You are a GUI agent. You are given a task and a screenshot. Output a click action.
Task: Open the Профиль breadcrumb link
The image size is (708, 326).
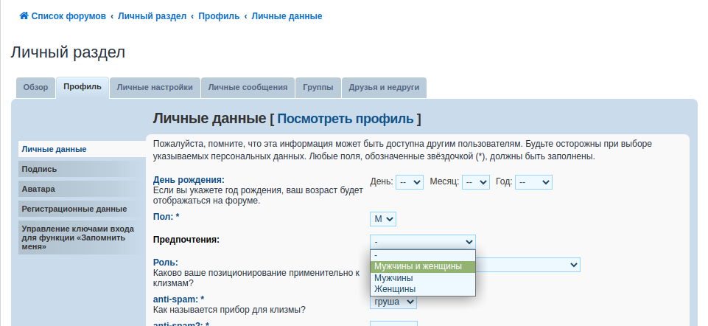[219, 16]
